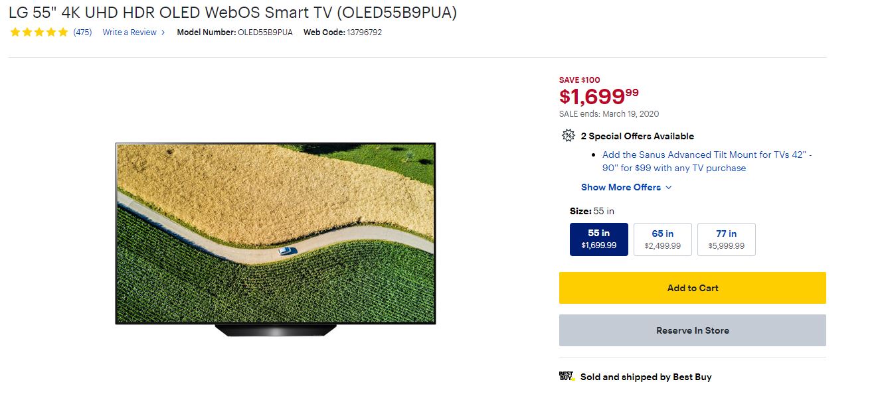Open the LG OLED TV product image

click(x=276, y=239)
